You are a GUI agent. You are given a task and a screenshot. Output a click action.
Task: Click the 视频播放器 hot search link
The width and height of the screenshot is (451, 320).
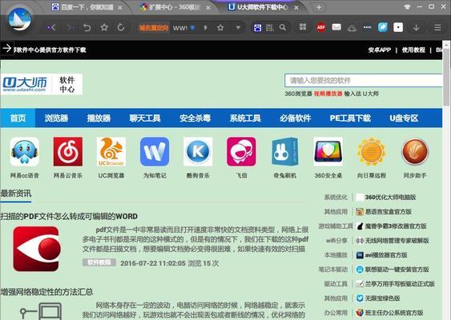pos(328,94)
